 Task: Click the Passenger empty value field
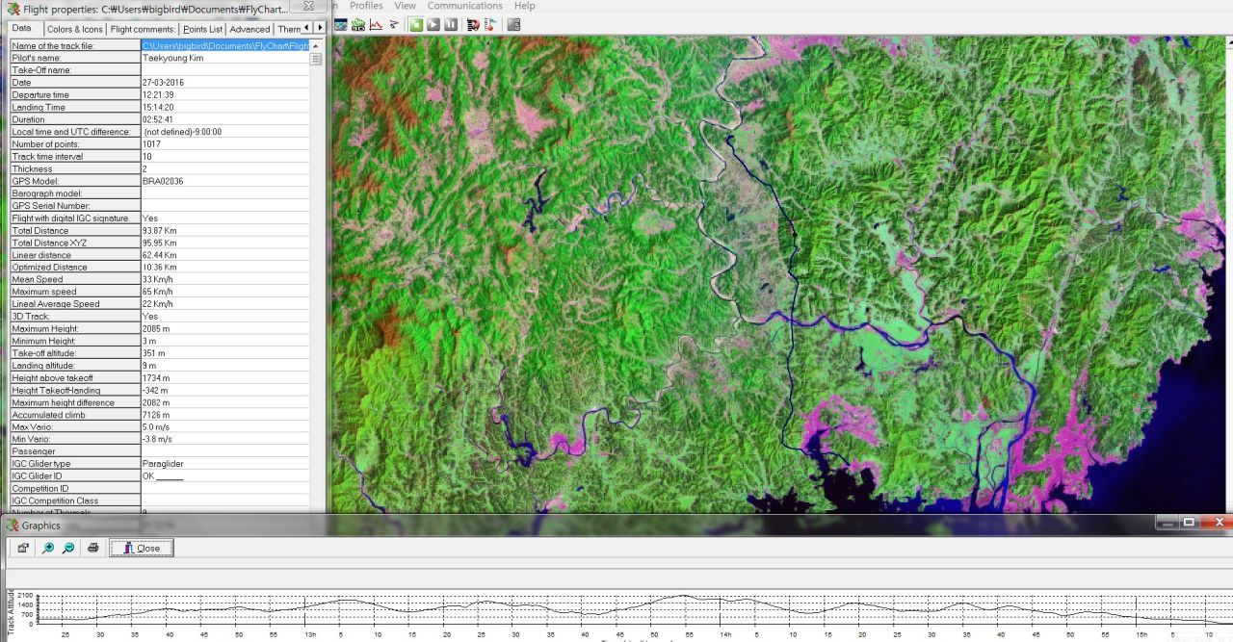tap(225, 451)
